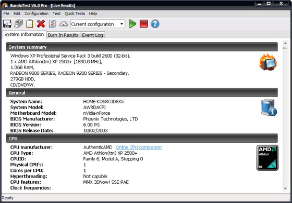Stop tests with the red stop button
Screen dimensions: 292x203
143,24
